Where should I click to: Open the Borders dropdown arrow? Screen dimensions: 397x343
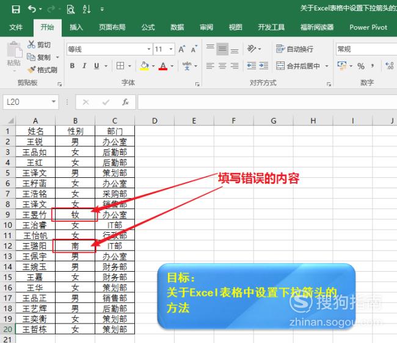point(129,66)
